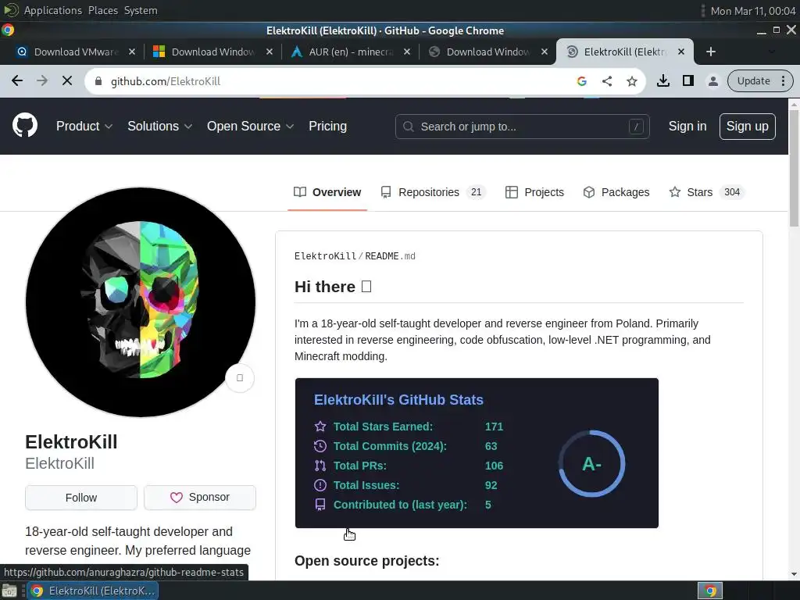Share this page via share icon
Screen dimensions: 800x600
(606, 80)
